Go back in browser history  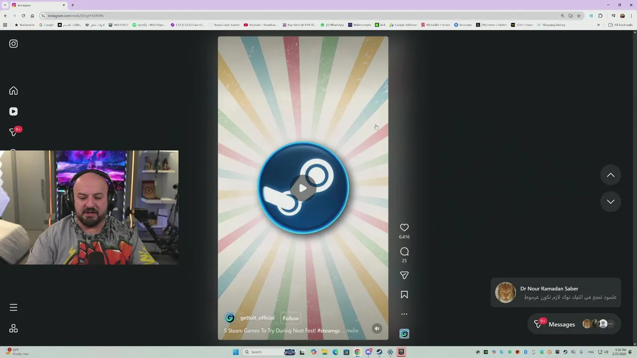5,15
